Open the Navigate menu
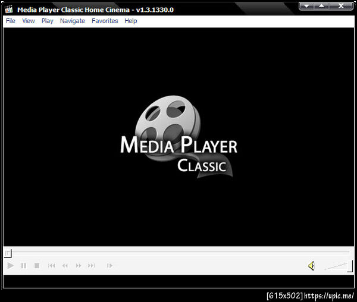 point(73,21)
